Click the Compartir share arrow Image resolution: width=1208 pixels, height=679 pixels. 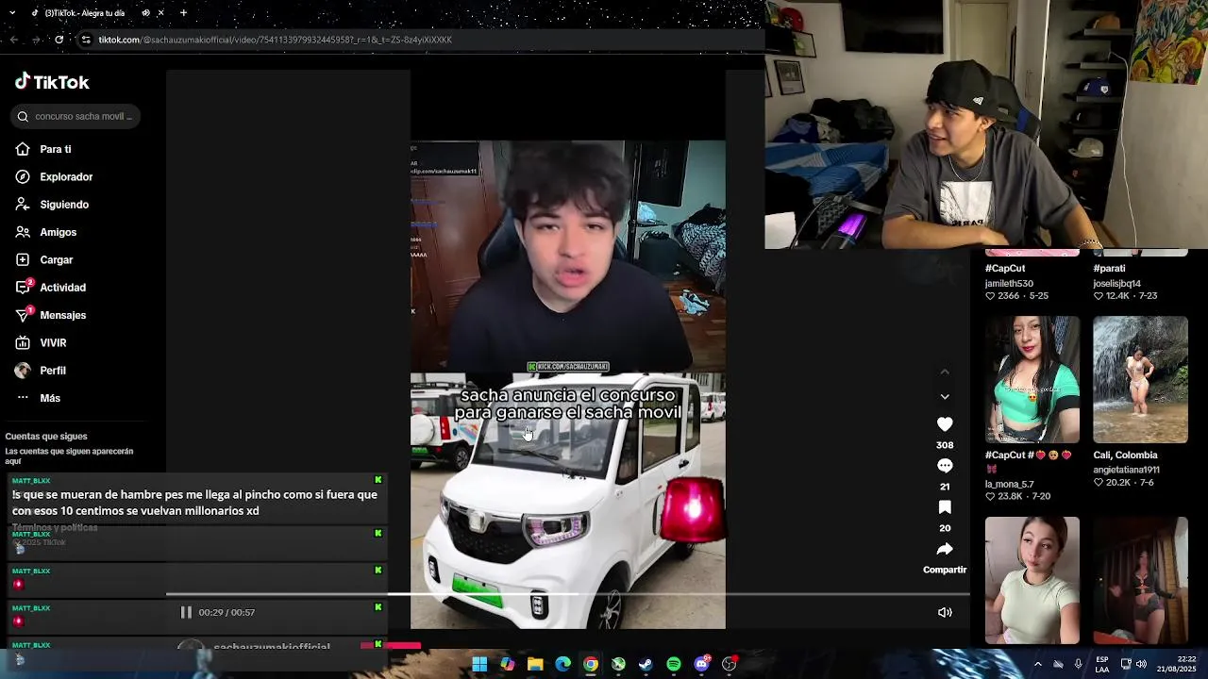945,549
